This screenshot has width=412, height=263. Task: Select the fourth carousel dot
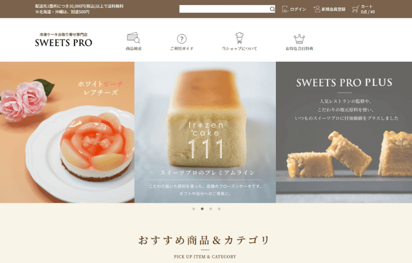[219, 209]
